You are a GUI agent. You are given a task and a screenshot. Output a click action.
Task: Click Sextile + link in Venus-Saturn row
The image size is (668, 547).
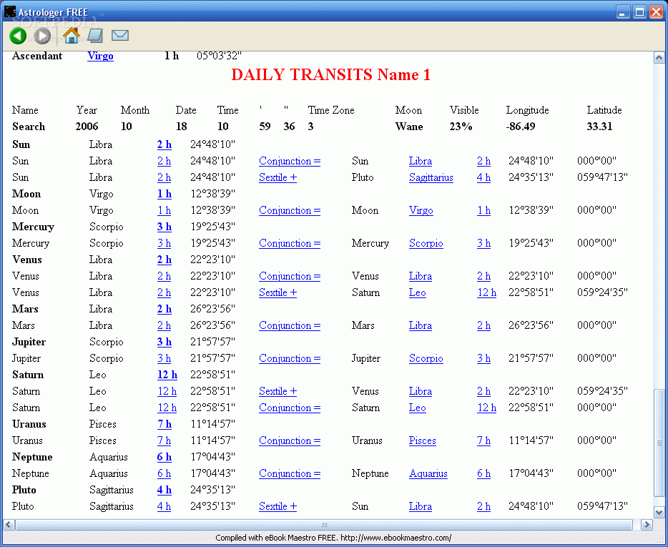(277, 292)
